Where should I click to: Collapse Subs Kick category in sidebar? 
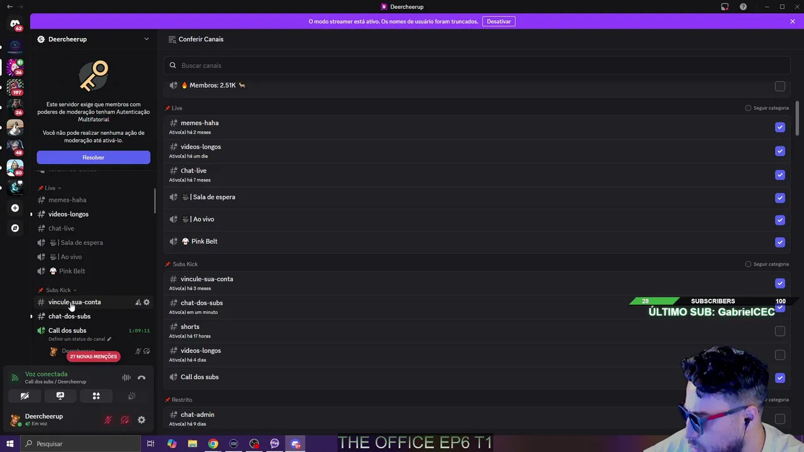[58, 290]
